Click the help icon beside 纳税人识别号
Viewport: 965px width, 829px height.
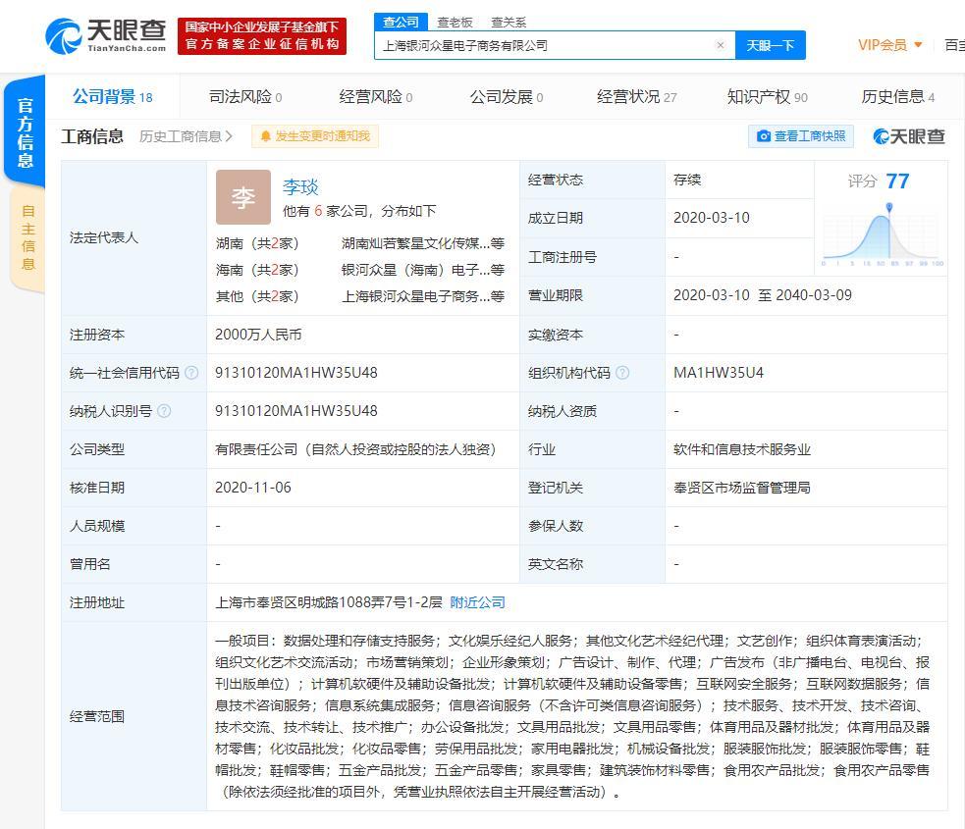[164, 411]
